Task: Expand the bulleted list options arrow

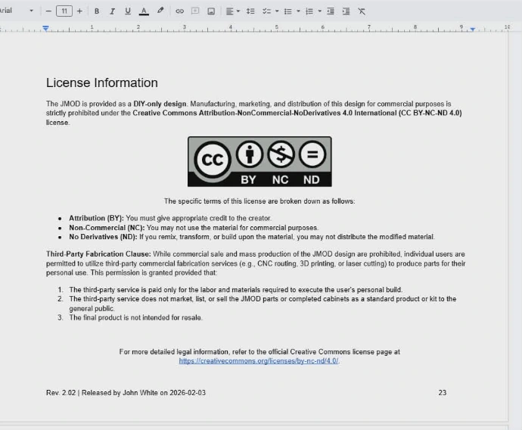Action: pos(298,11)
